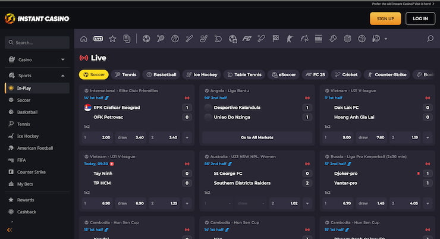This screenshot has height=239, width=440.
Task: Expand more markets on Dak Lak FC card
Action: 428,137
